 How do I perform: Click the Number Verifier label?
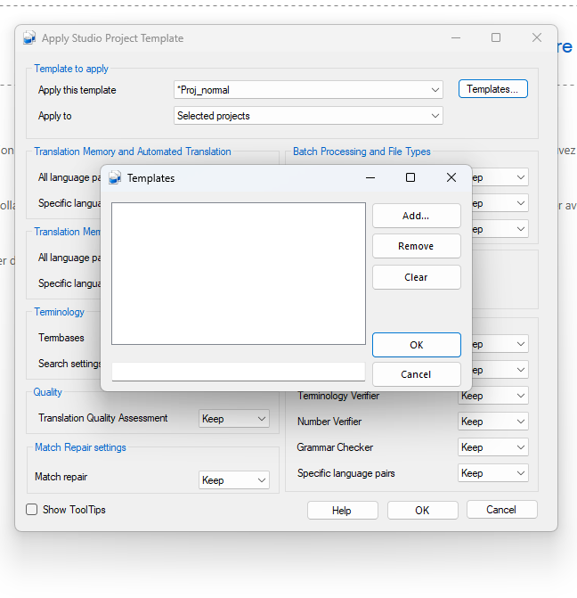(x=329, y=422)
